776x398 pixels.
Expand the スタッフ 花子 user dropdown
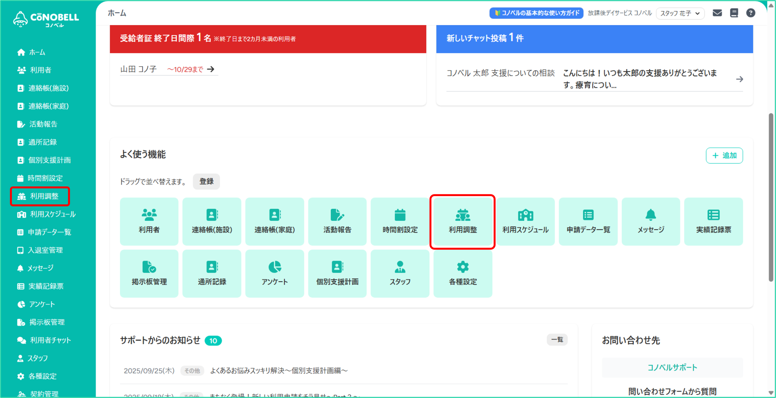[x=680, y=13]
